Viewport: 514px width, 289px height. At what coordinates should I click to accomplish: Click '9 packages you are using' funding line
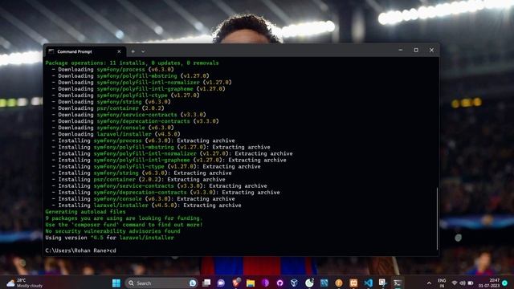click(124, 218)
